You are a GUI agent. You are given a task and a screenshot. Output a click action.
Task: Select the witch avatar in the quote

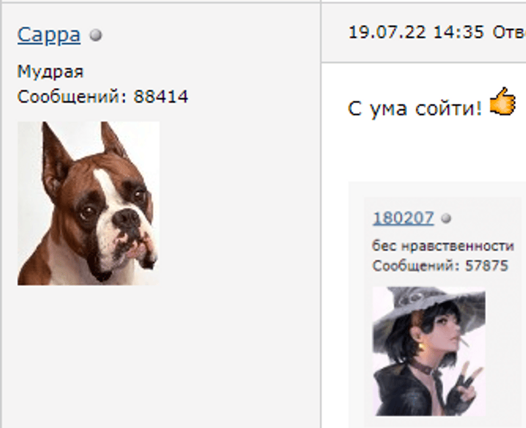pos(429,351)
